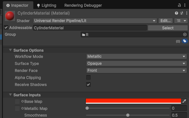Viewport: 189px width, 118px height.
Task: Click the (0) label count text
Action: click(x=178, y=41)
